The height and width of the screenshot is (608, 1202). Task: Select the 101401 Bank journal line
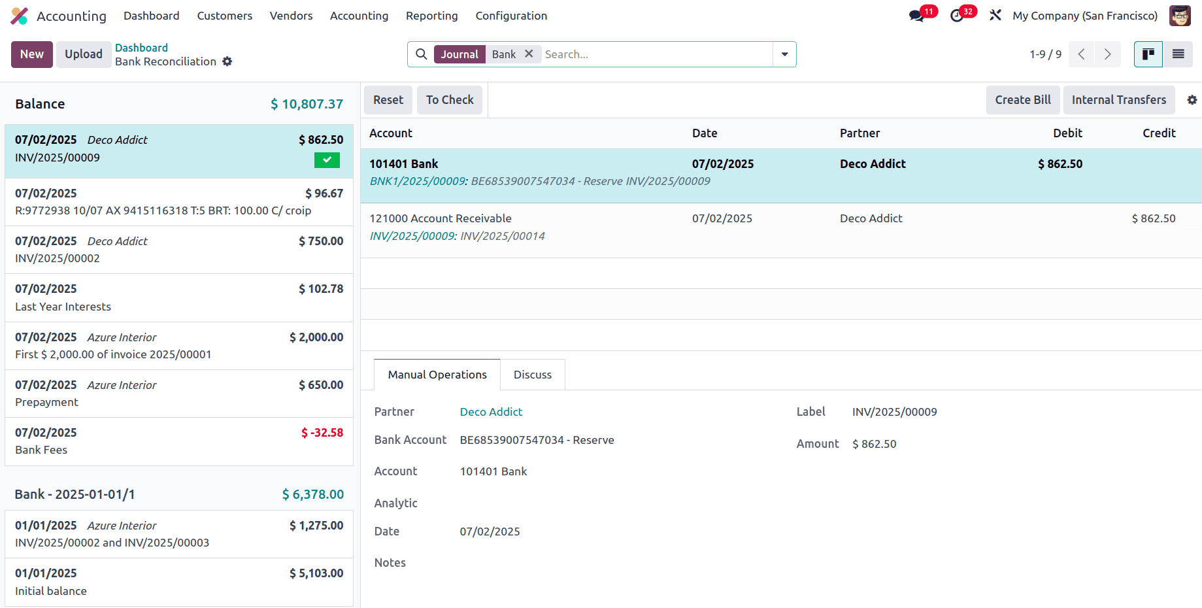(781, 176)
